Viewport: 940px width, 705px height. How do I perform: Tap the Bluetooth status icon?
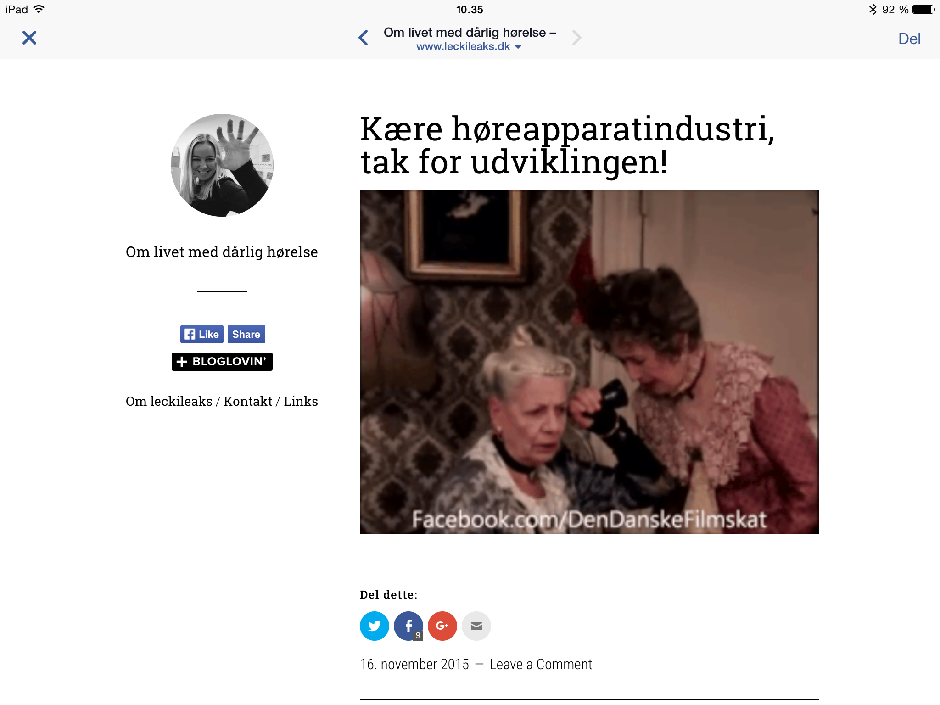pos(873,9)
